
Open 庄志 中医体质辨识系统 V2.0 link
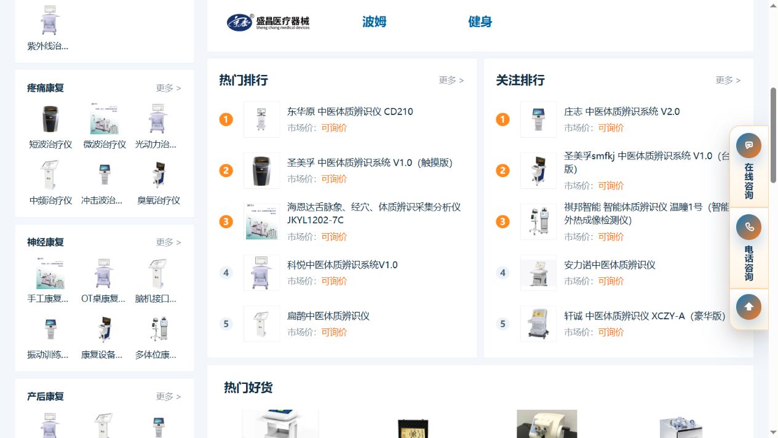(622, 111)
